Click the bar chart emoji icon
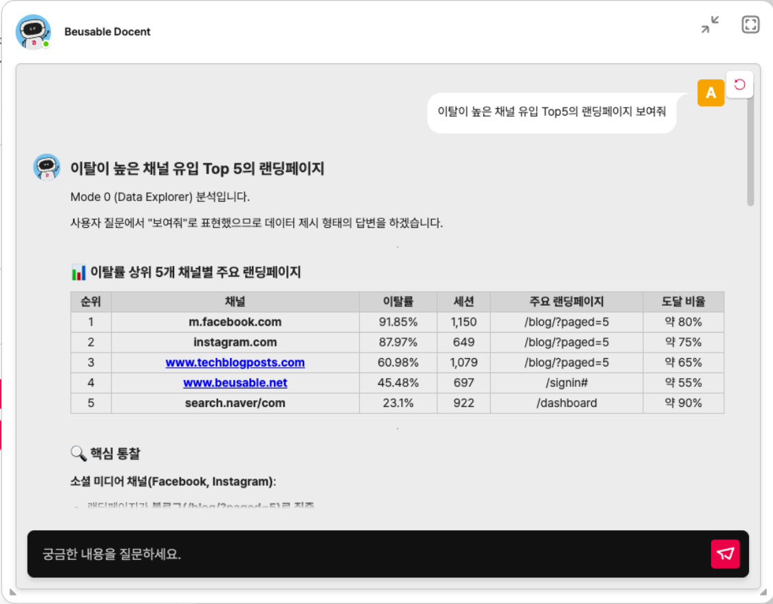 pyautogui.click(x=78, y=272)
